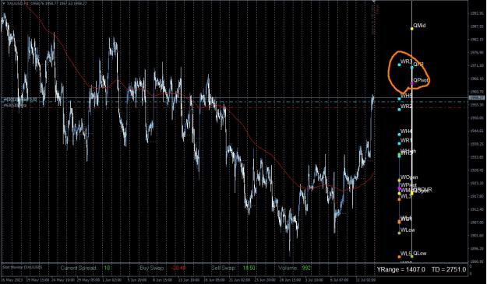Click the TD = 2751.0 readout
The width and height of the screenshot is (487, 284).
(449, 270)
